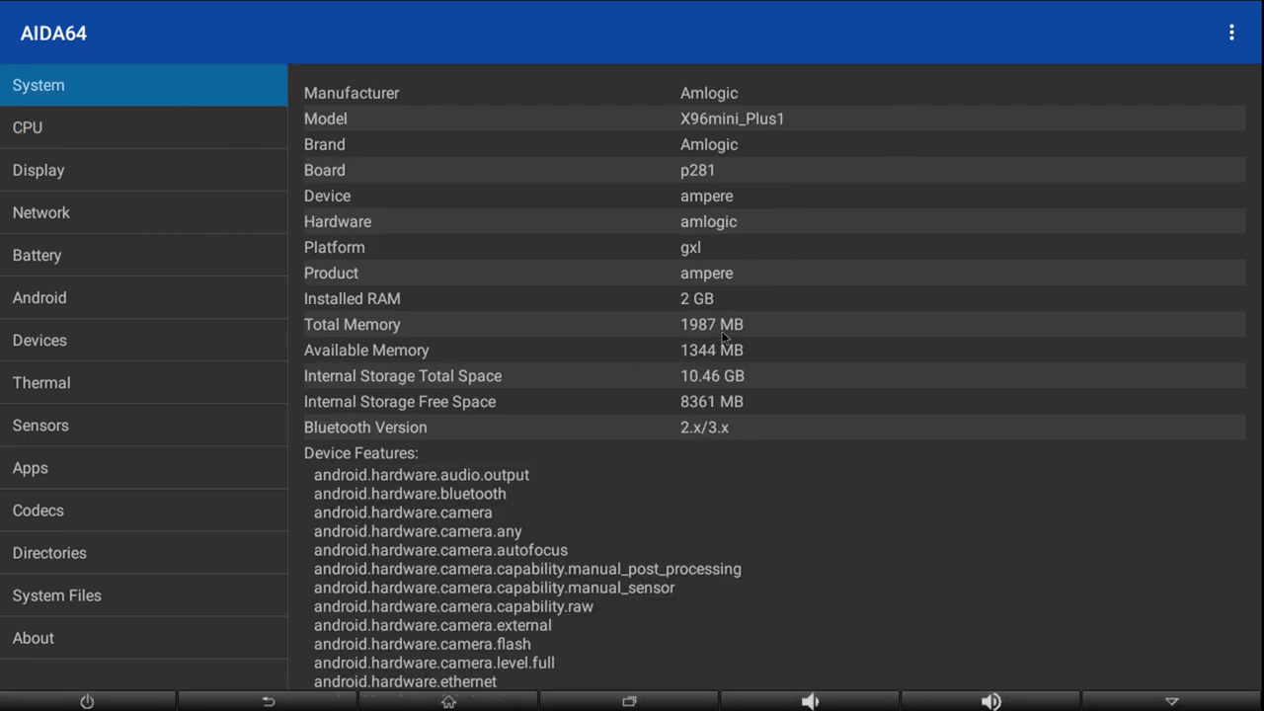This screenshot has width=1264, height=711.
Task: Open the Sensors category
Action: click(x=143, y=425)
